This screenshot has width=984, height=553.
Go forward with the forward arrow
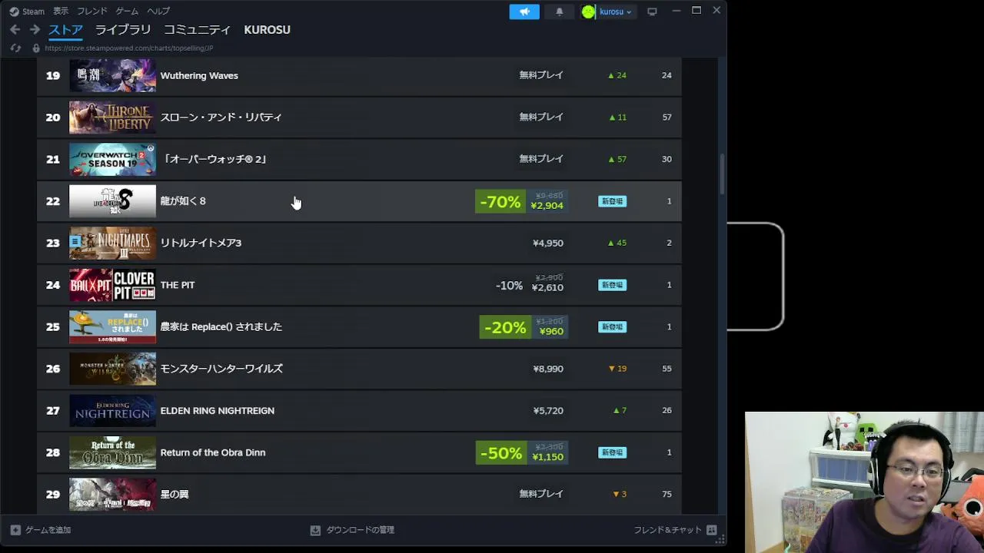click(x=35, y=29)
